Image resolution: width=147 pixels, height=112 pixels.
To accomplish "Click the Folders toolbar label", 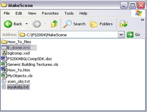I will [106, 24].
